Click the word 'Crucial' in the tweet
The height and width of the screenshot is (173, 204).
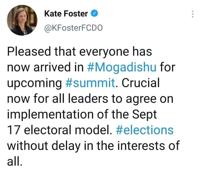[x=141, y=83]
